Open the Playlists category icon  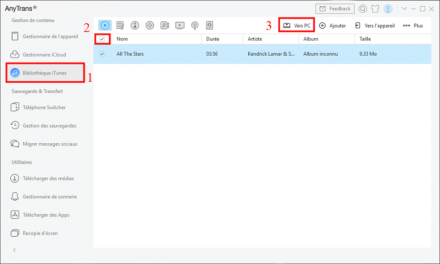[x=120, y=25]
